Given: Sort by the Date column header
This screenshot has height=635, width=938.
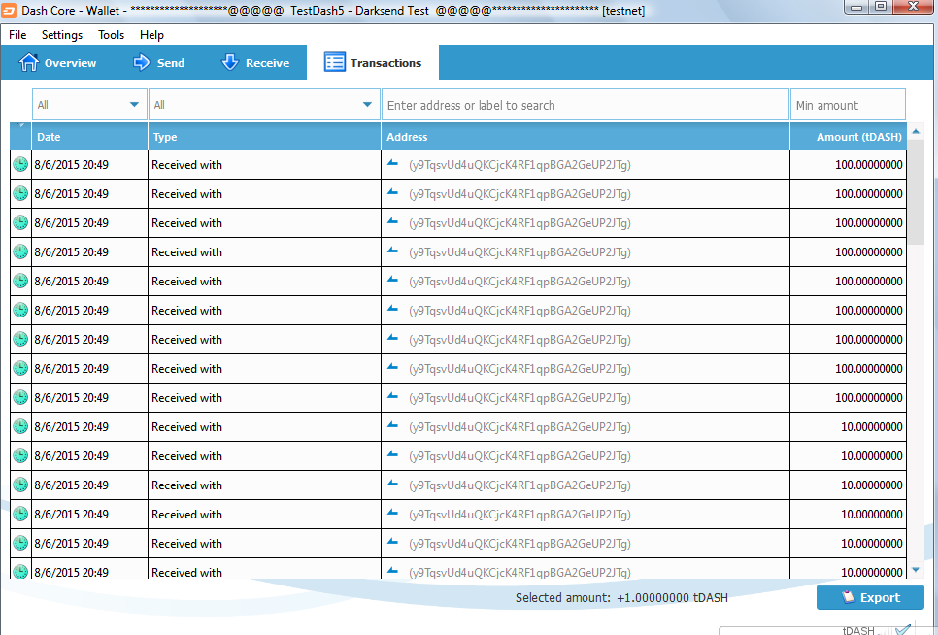Looking at the screenshot, I should point(89,137).
